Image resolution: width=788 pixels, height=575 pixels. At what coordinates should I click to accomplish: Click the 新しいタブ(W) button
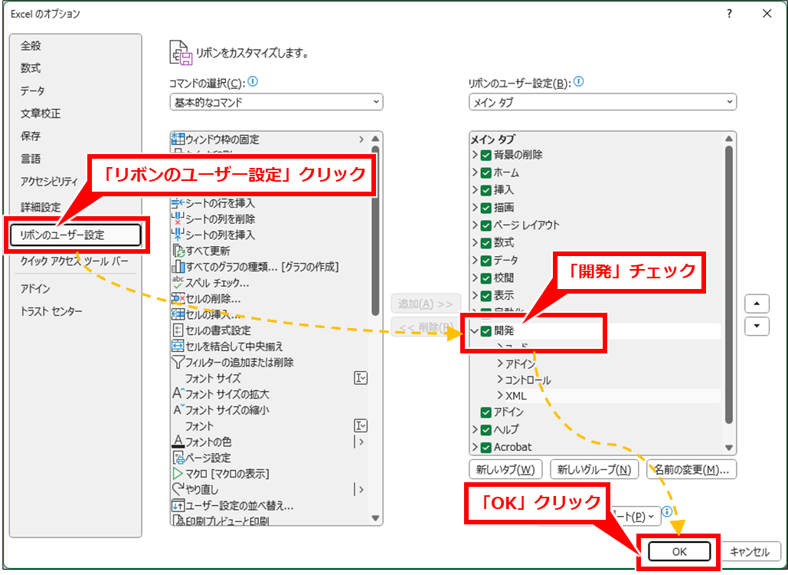click(x=505, y=469)
